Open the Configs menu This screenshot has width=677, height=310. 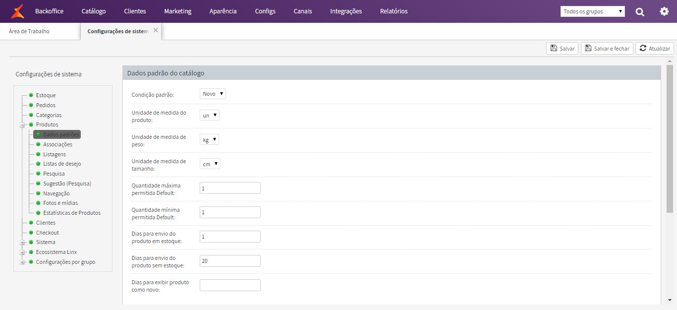(265, 11)
